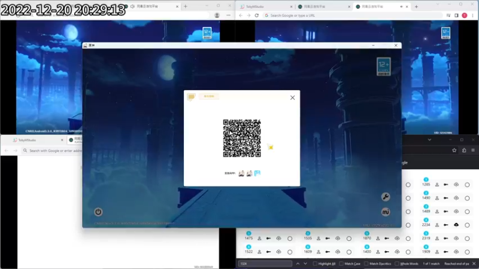Screen dimensions: 479x269
Task: Click the find bar search field
Action: point(265,264)
